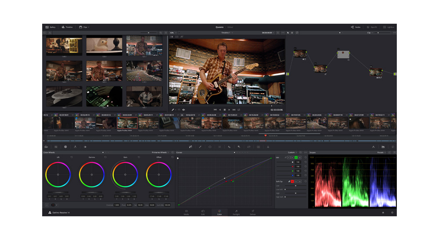The width and height of the screenshot is (439, 240).
Task: Enable the red Soft Clip channel
Action: click(x=292, y=181)
